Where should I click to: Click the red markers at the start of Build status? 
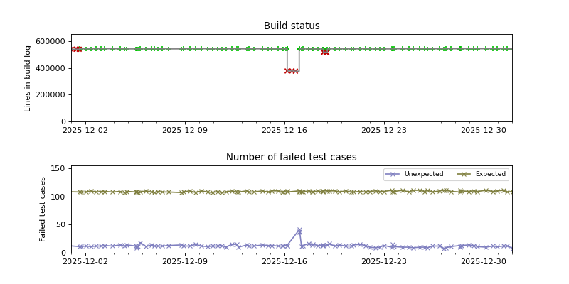(76, 49)
